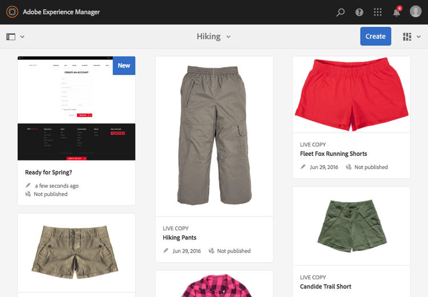Click the New badge on the card

click(x=124, y=66)
